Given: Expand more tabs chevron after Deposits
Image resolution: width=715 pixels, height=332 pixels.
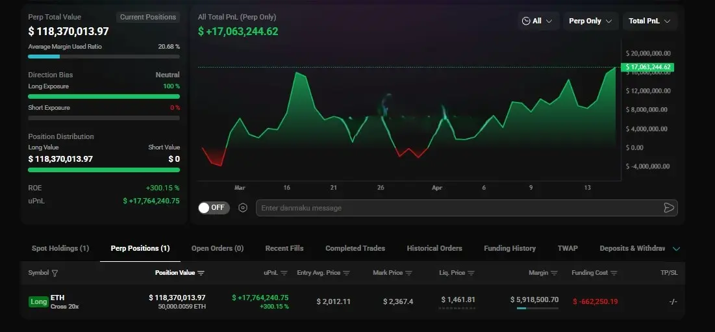Looking at the screenshot, I should (677, 249).
